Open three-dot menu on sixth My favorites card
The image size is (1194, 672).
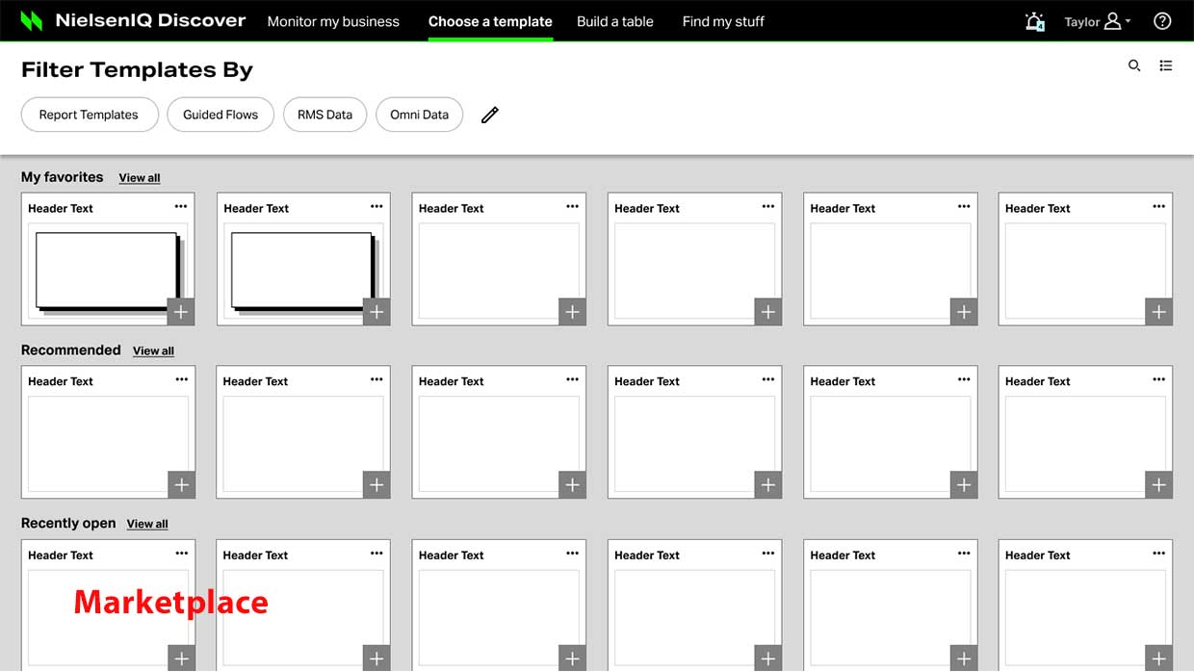tap(1159, 206)
